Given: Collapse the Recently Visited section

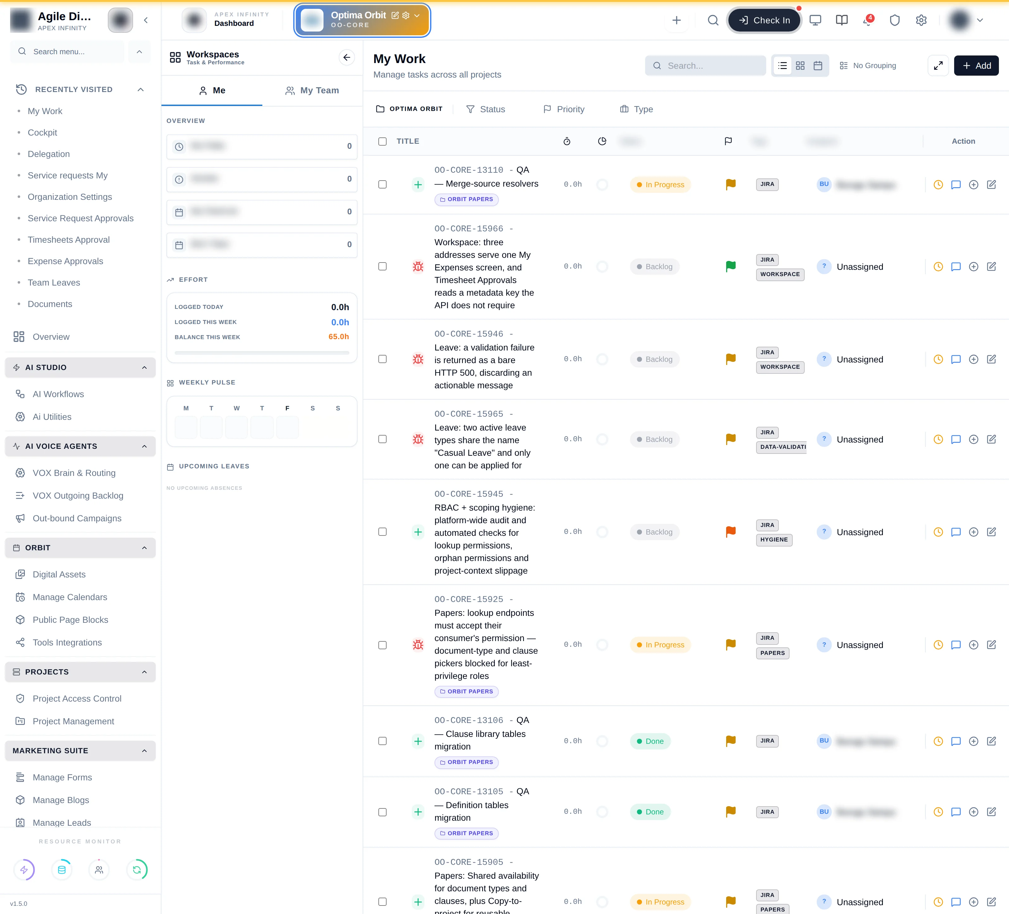Looking at the screenshot, I should [141, 90].
